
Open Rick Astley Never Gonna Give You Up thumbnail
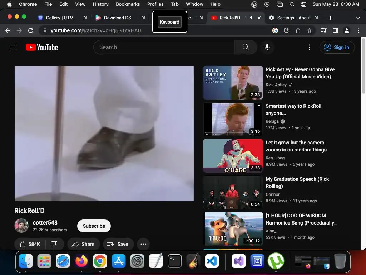click(233, 83)
